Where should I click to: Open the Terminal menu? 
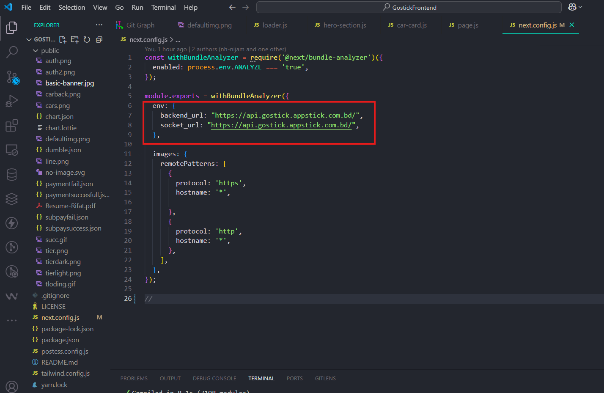coord(163,7)
